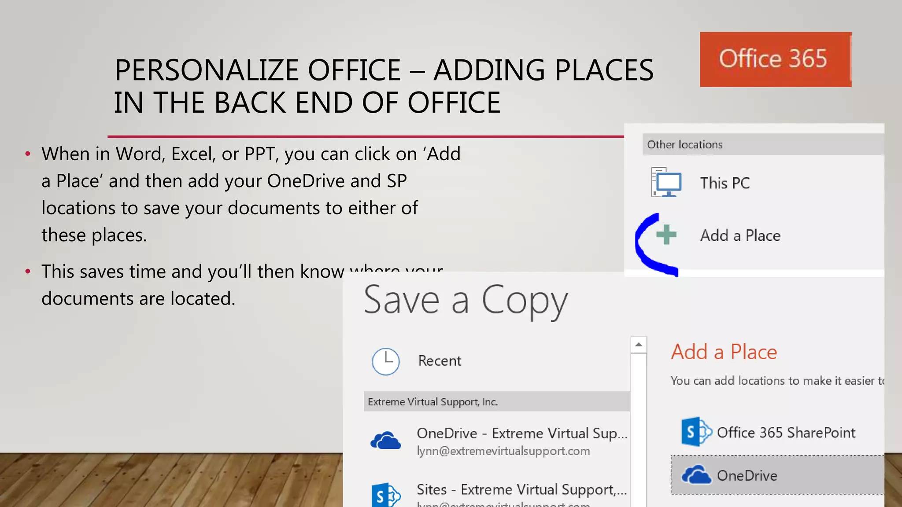Screen dimensions: 902x507
Task: Click the Recent clock icon
Action: [x=386, y=361]
